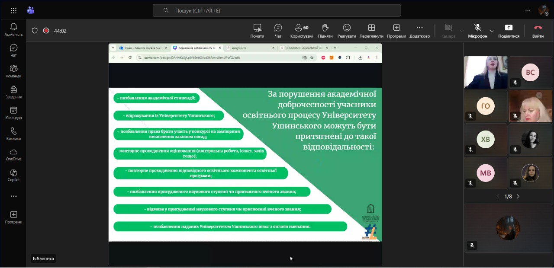Show participants list (Користувачі)
This screenshot has width=554, height=268.
tap(301, 30)
